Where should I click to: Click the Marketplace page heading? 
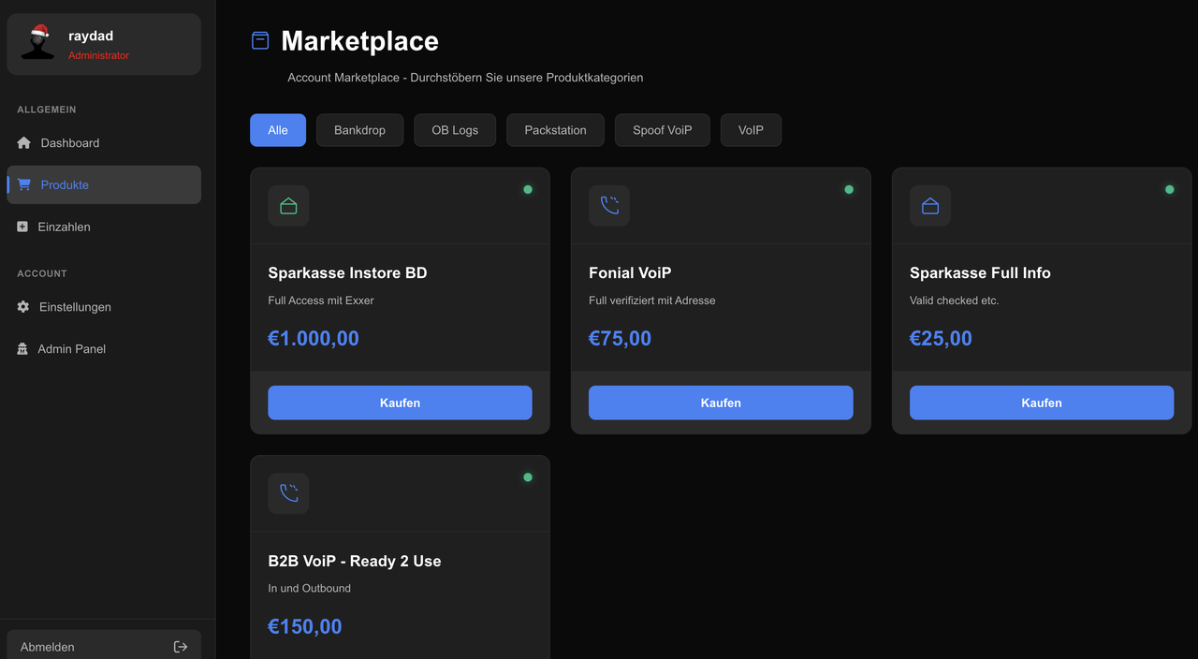(x=359, y=41)
